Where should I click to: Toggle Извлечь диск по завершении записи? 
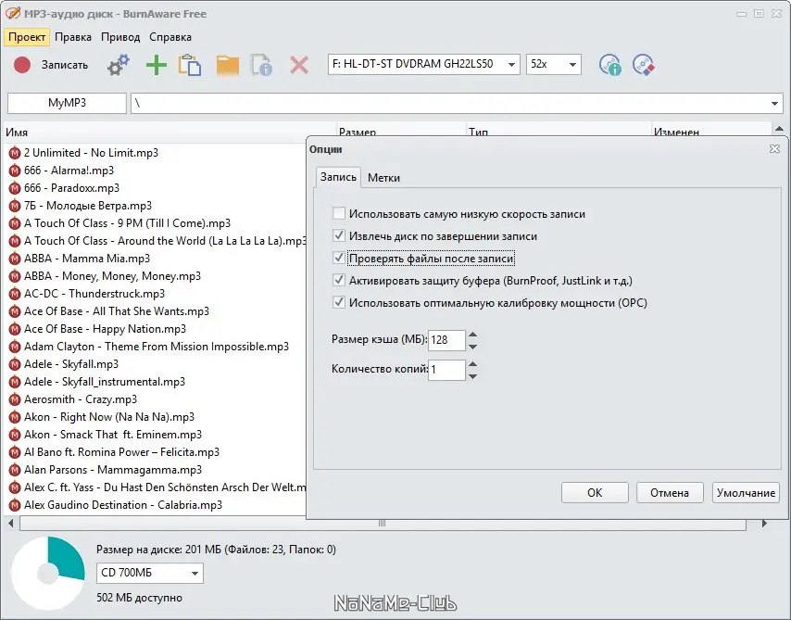pyautogui.click(x=339, y=235)
